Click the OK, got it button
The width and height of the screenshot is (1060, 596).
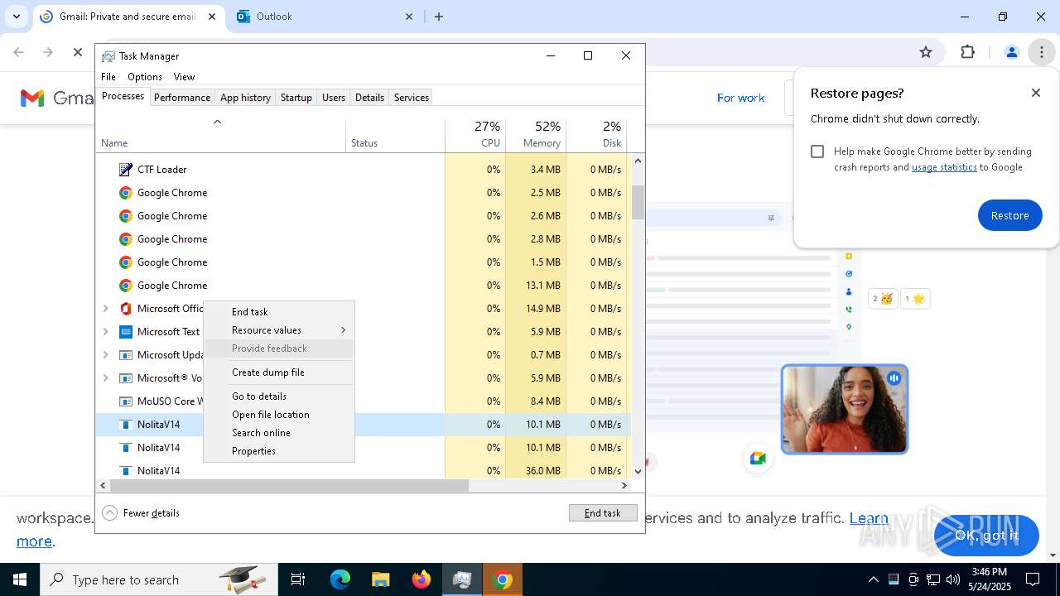point(986,535)
